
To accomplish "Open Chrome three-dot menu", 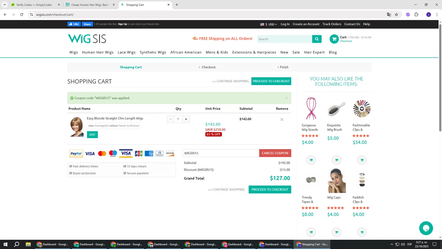I will click(437, 14).
